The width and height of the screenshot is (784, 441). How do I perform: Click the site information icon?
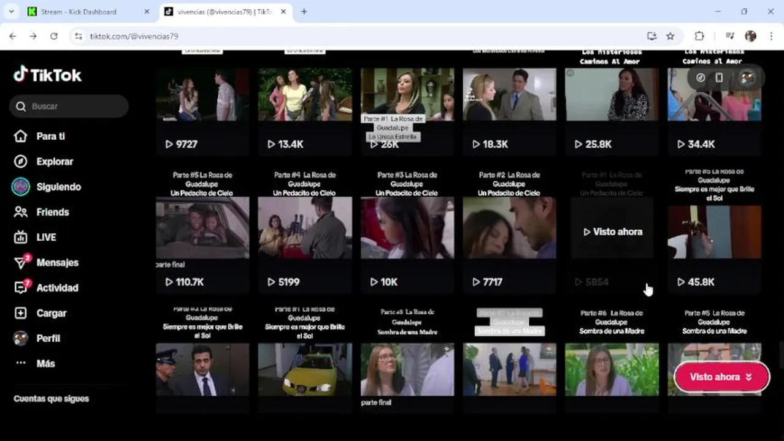(79, 36)
